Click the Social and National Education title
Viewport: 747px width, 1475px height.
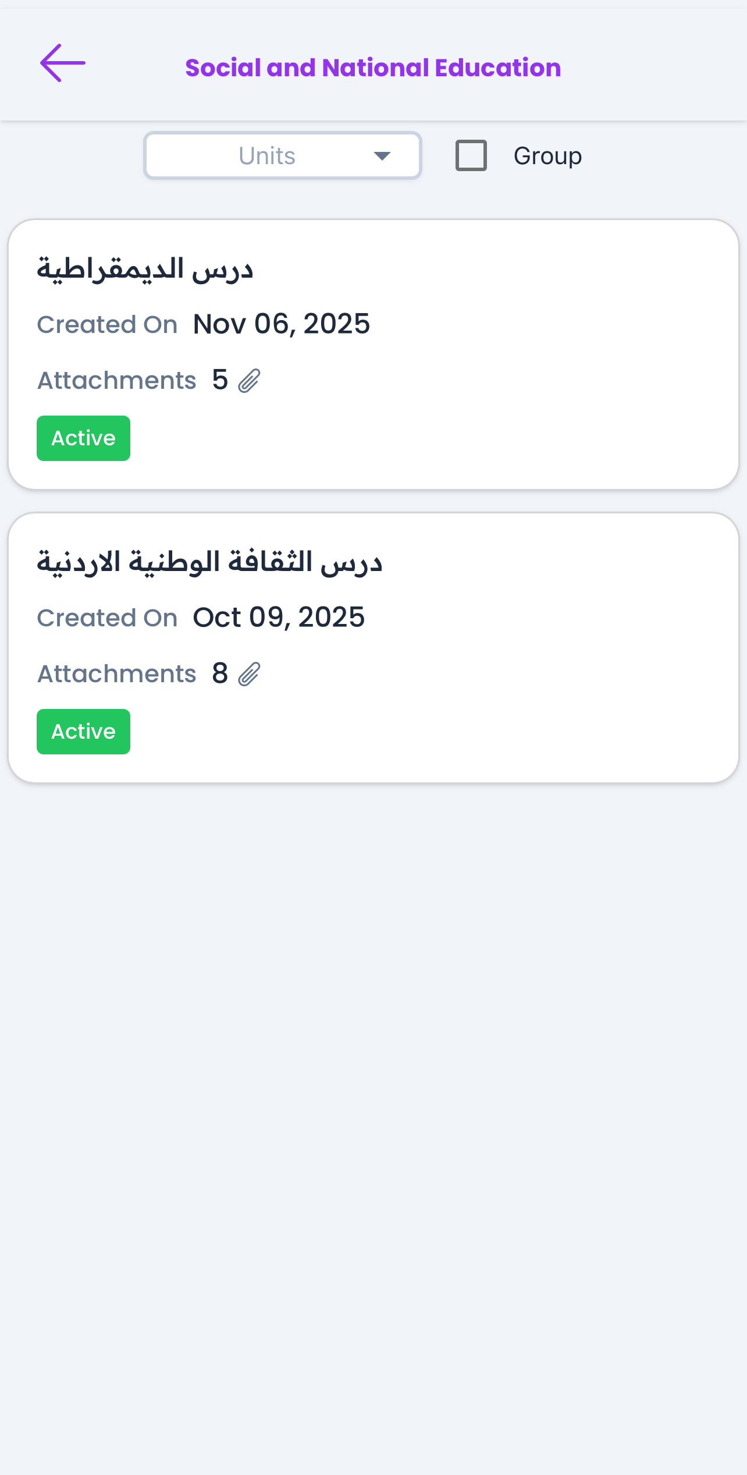click(373, 68)
